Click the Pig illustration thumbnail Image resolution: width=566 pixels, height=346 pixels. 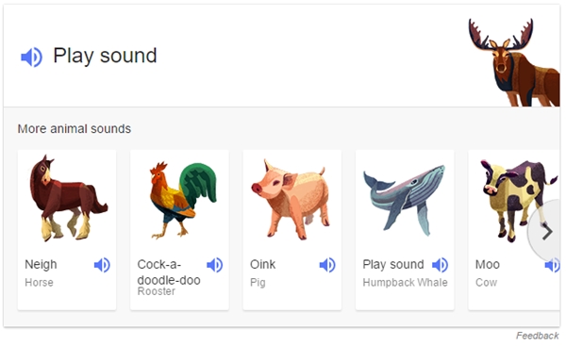pyautogui.click(x=291, y=199)
